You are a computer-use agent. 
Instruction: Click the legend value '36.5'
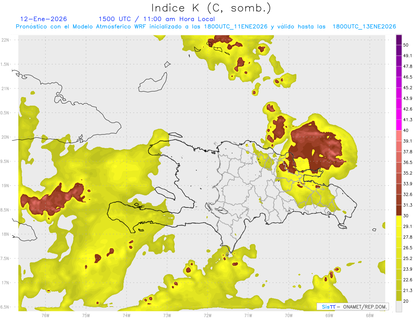pyautogui.click(x=408, y=162)
